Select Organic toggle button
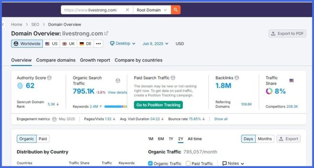 click(x=27, y=139)
